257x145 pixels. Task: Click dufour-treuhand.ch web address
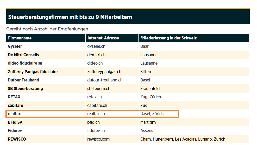tap(105, 80)
